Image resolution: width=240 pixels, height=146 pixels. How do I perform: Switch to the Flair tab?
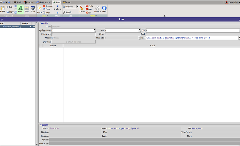17,2
